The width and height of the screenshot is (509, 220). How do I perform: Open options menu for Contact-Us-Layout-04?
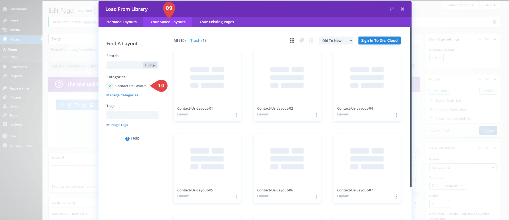[x=397, y=115]
